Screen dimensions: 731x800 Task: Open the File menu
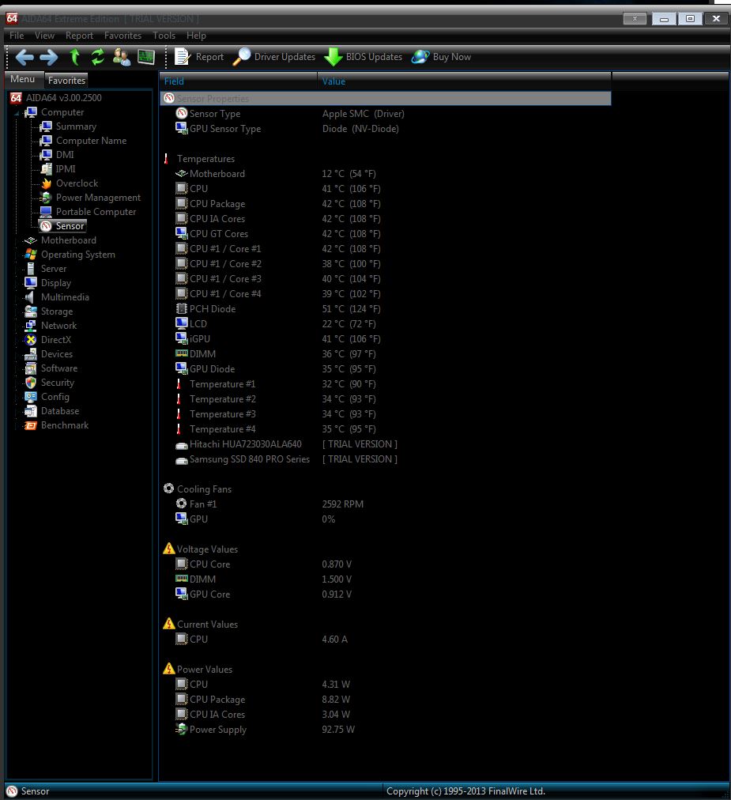(17, 36)
